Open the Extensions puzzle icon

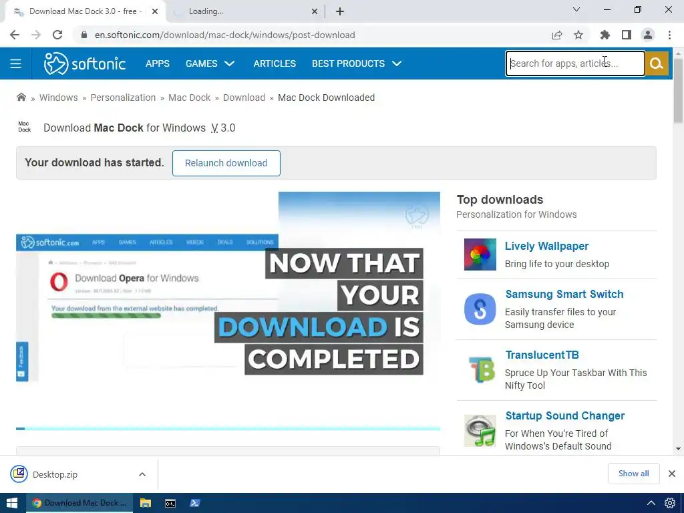(605, 35)
